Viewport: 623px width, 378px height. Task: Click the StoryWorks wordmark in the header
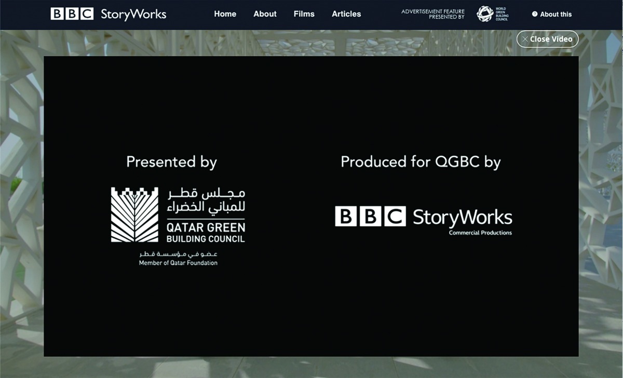(x=133, y=15)
